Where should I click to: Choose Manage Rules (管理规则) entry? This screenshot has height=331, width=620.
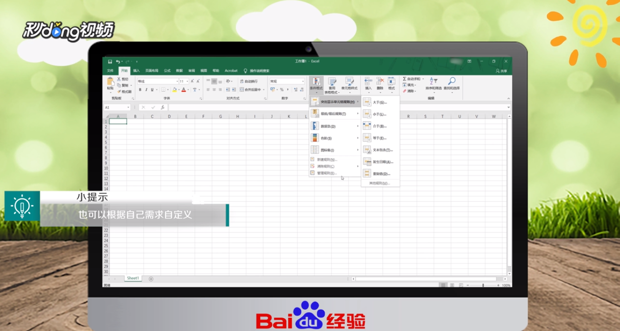point(335,173)
